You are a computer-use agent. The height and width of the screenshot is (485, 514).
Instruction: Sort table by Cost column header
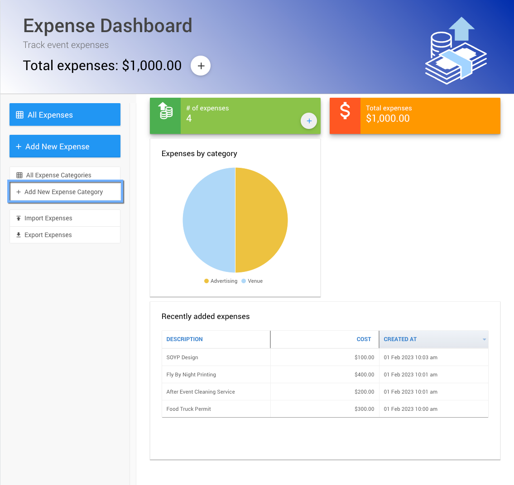coord(364,339)
